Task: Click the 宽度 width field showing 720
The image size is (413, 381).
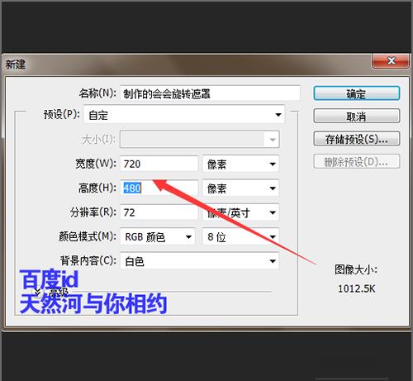Action: 159,164
